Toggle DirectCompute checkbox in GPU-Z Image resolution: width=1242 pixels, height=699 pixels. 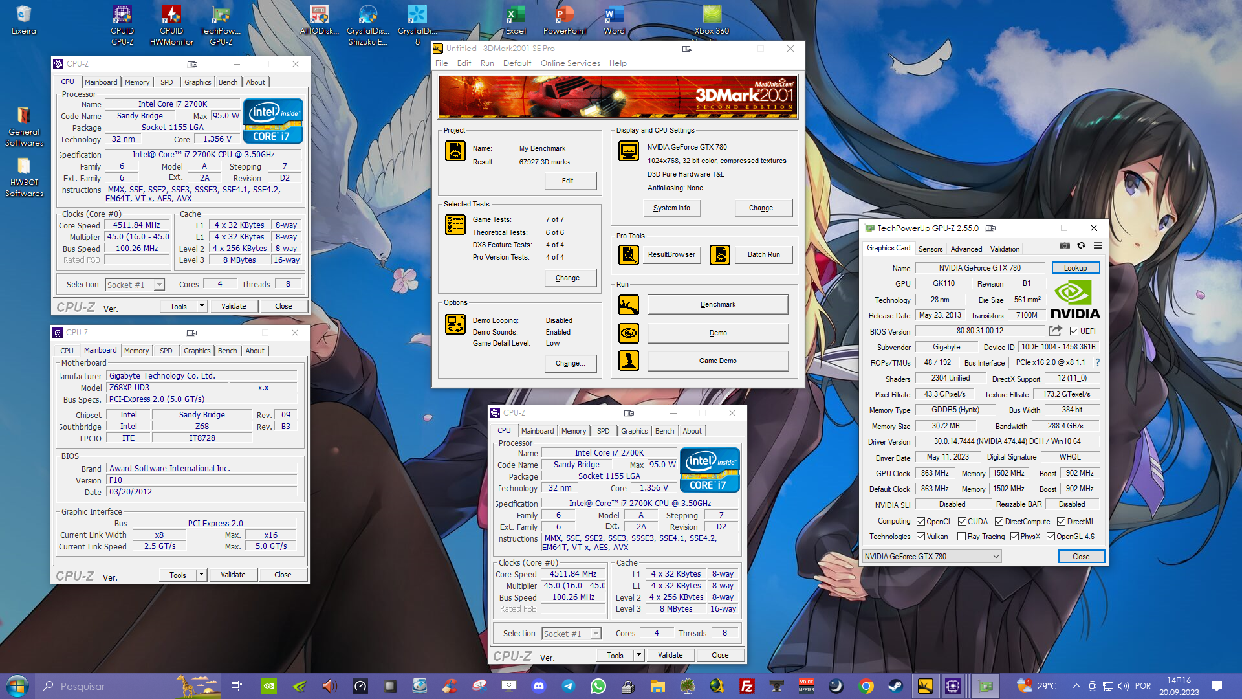coord(999,522)
